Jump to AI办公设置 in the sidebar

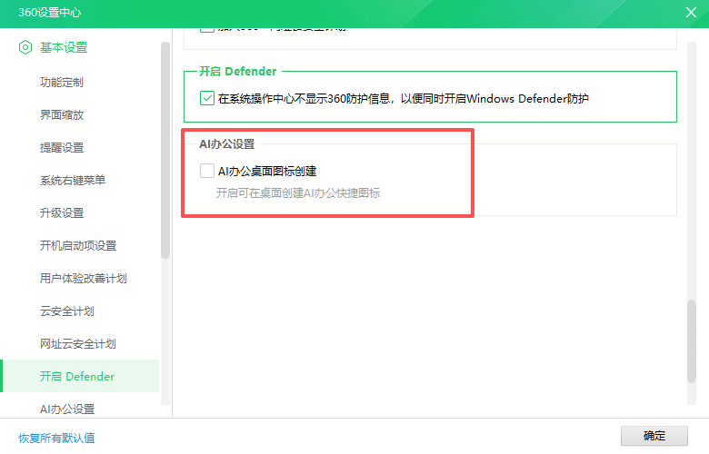pos(67,409)
